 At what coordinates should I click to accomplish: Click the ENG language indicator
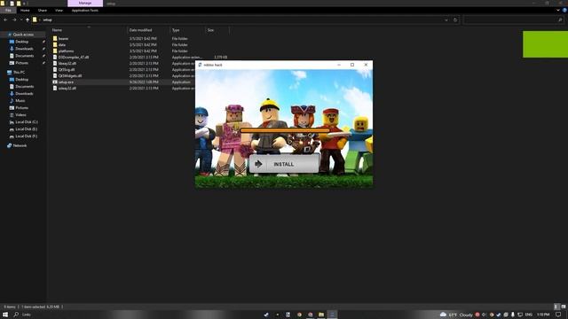[529, 315]
